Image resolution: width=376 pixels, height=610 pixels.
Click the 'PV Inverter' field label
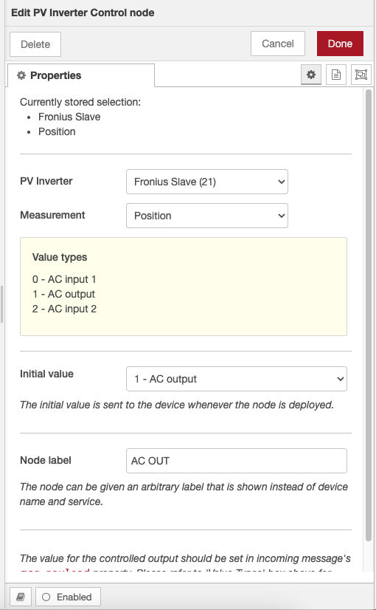46,181
